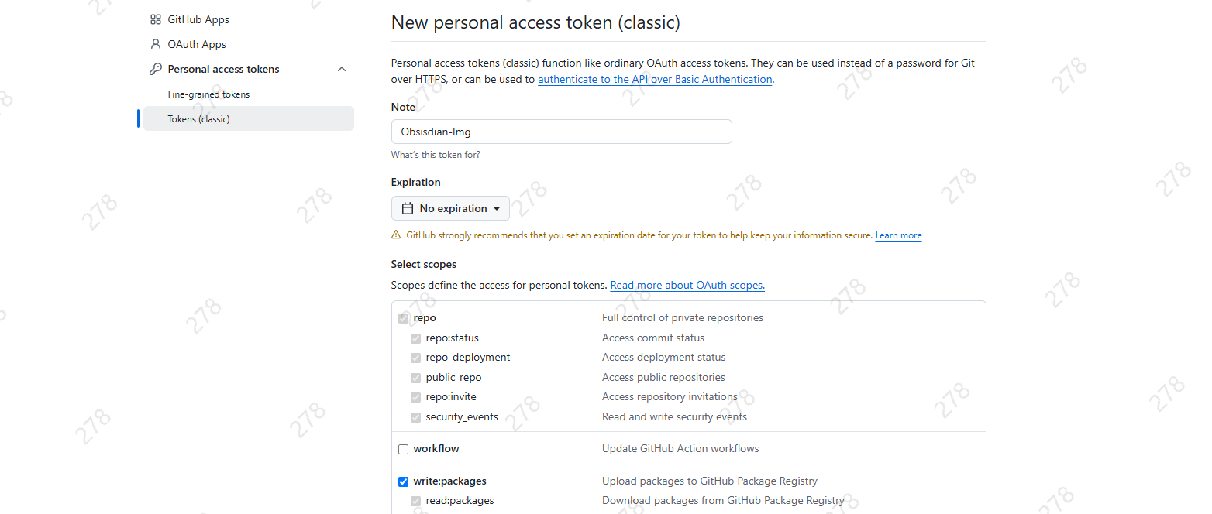This screenshot has width=1212, height=514.
Task: Click authenticate to the API over Basic Authentication link
Action: [x=655, y=79]
